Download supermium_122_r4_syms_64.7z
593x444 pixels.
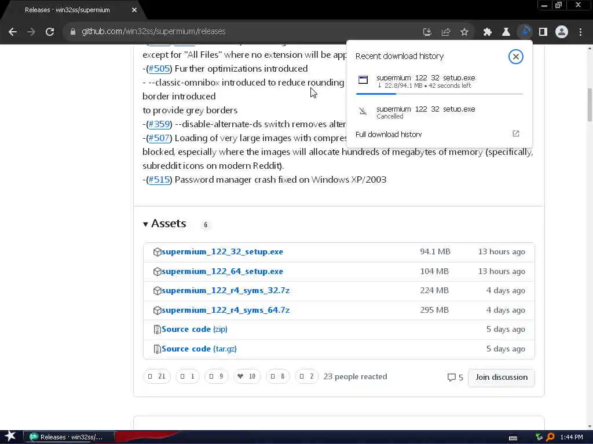coord(226,310)
